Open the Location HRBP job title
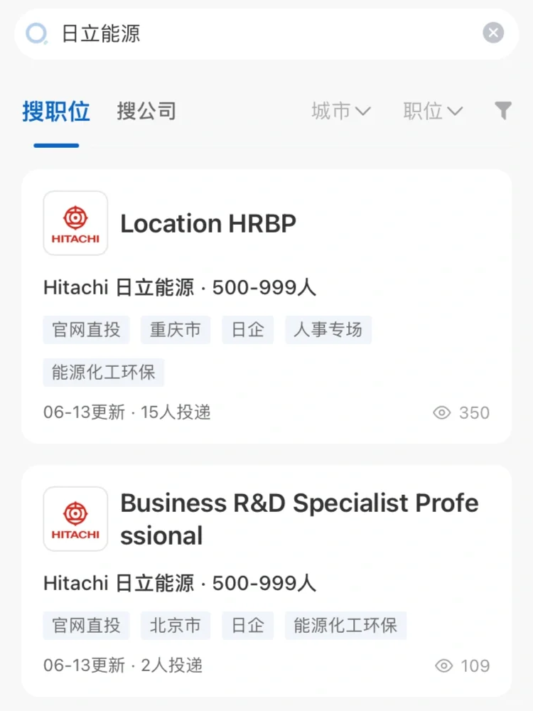The height and width of the screenshot is (711, 533). [x=208, y=223]
